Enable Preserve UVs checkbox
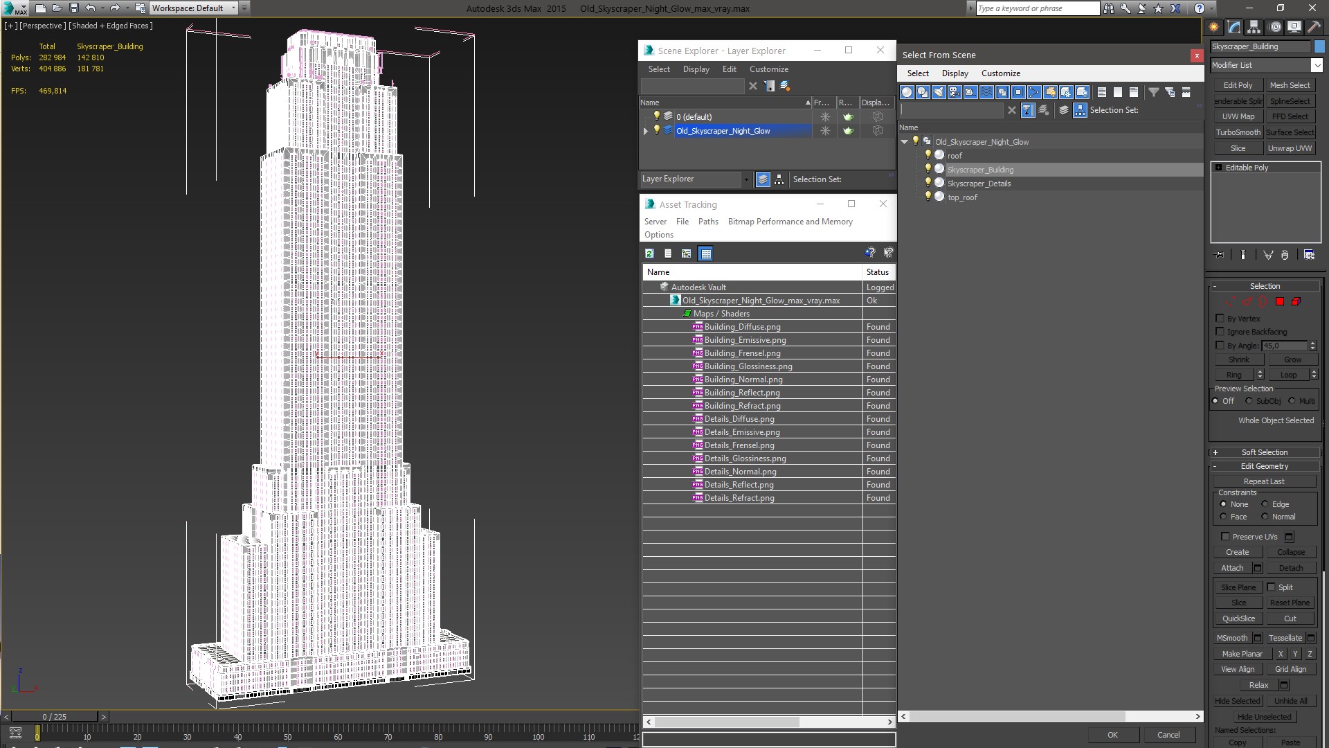Screen dimensions: 1329x748 pos(1225,537)
